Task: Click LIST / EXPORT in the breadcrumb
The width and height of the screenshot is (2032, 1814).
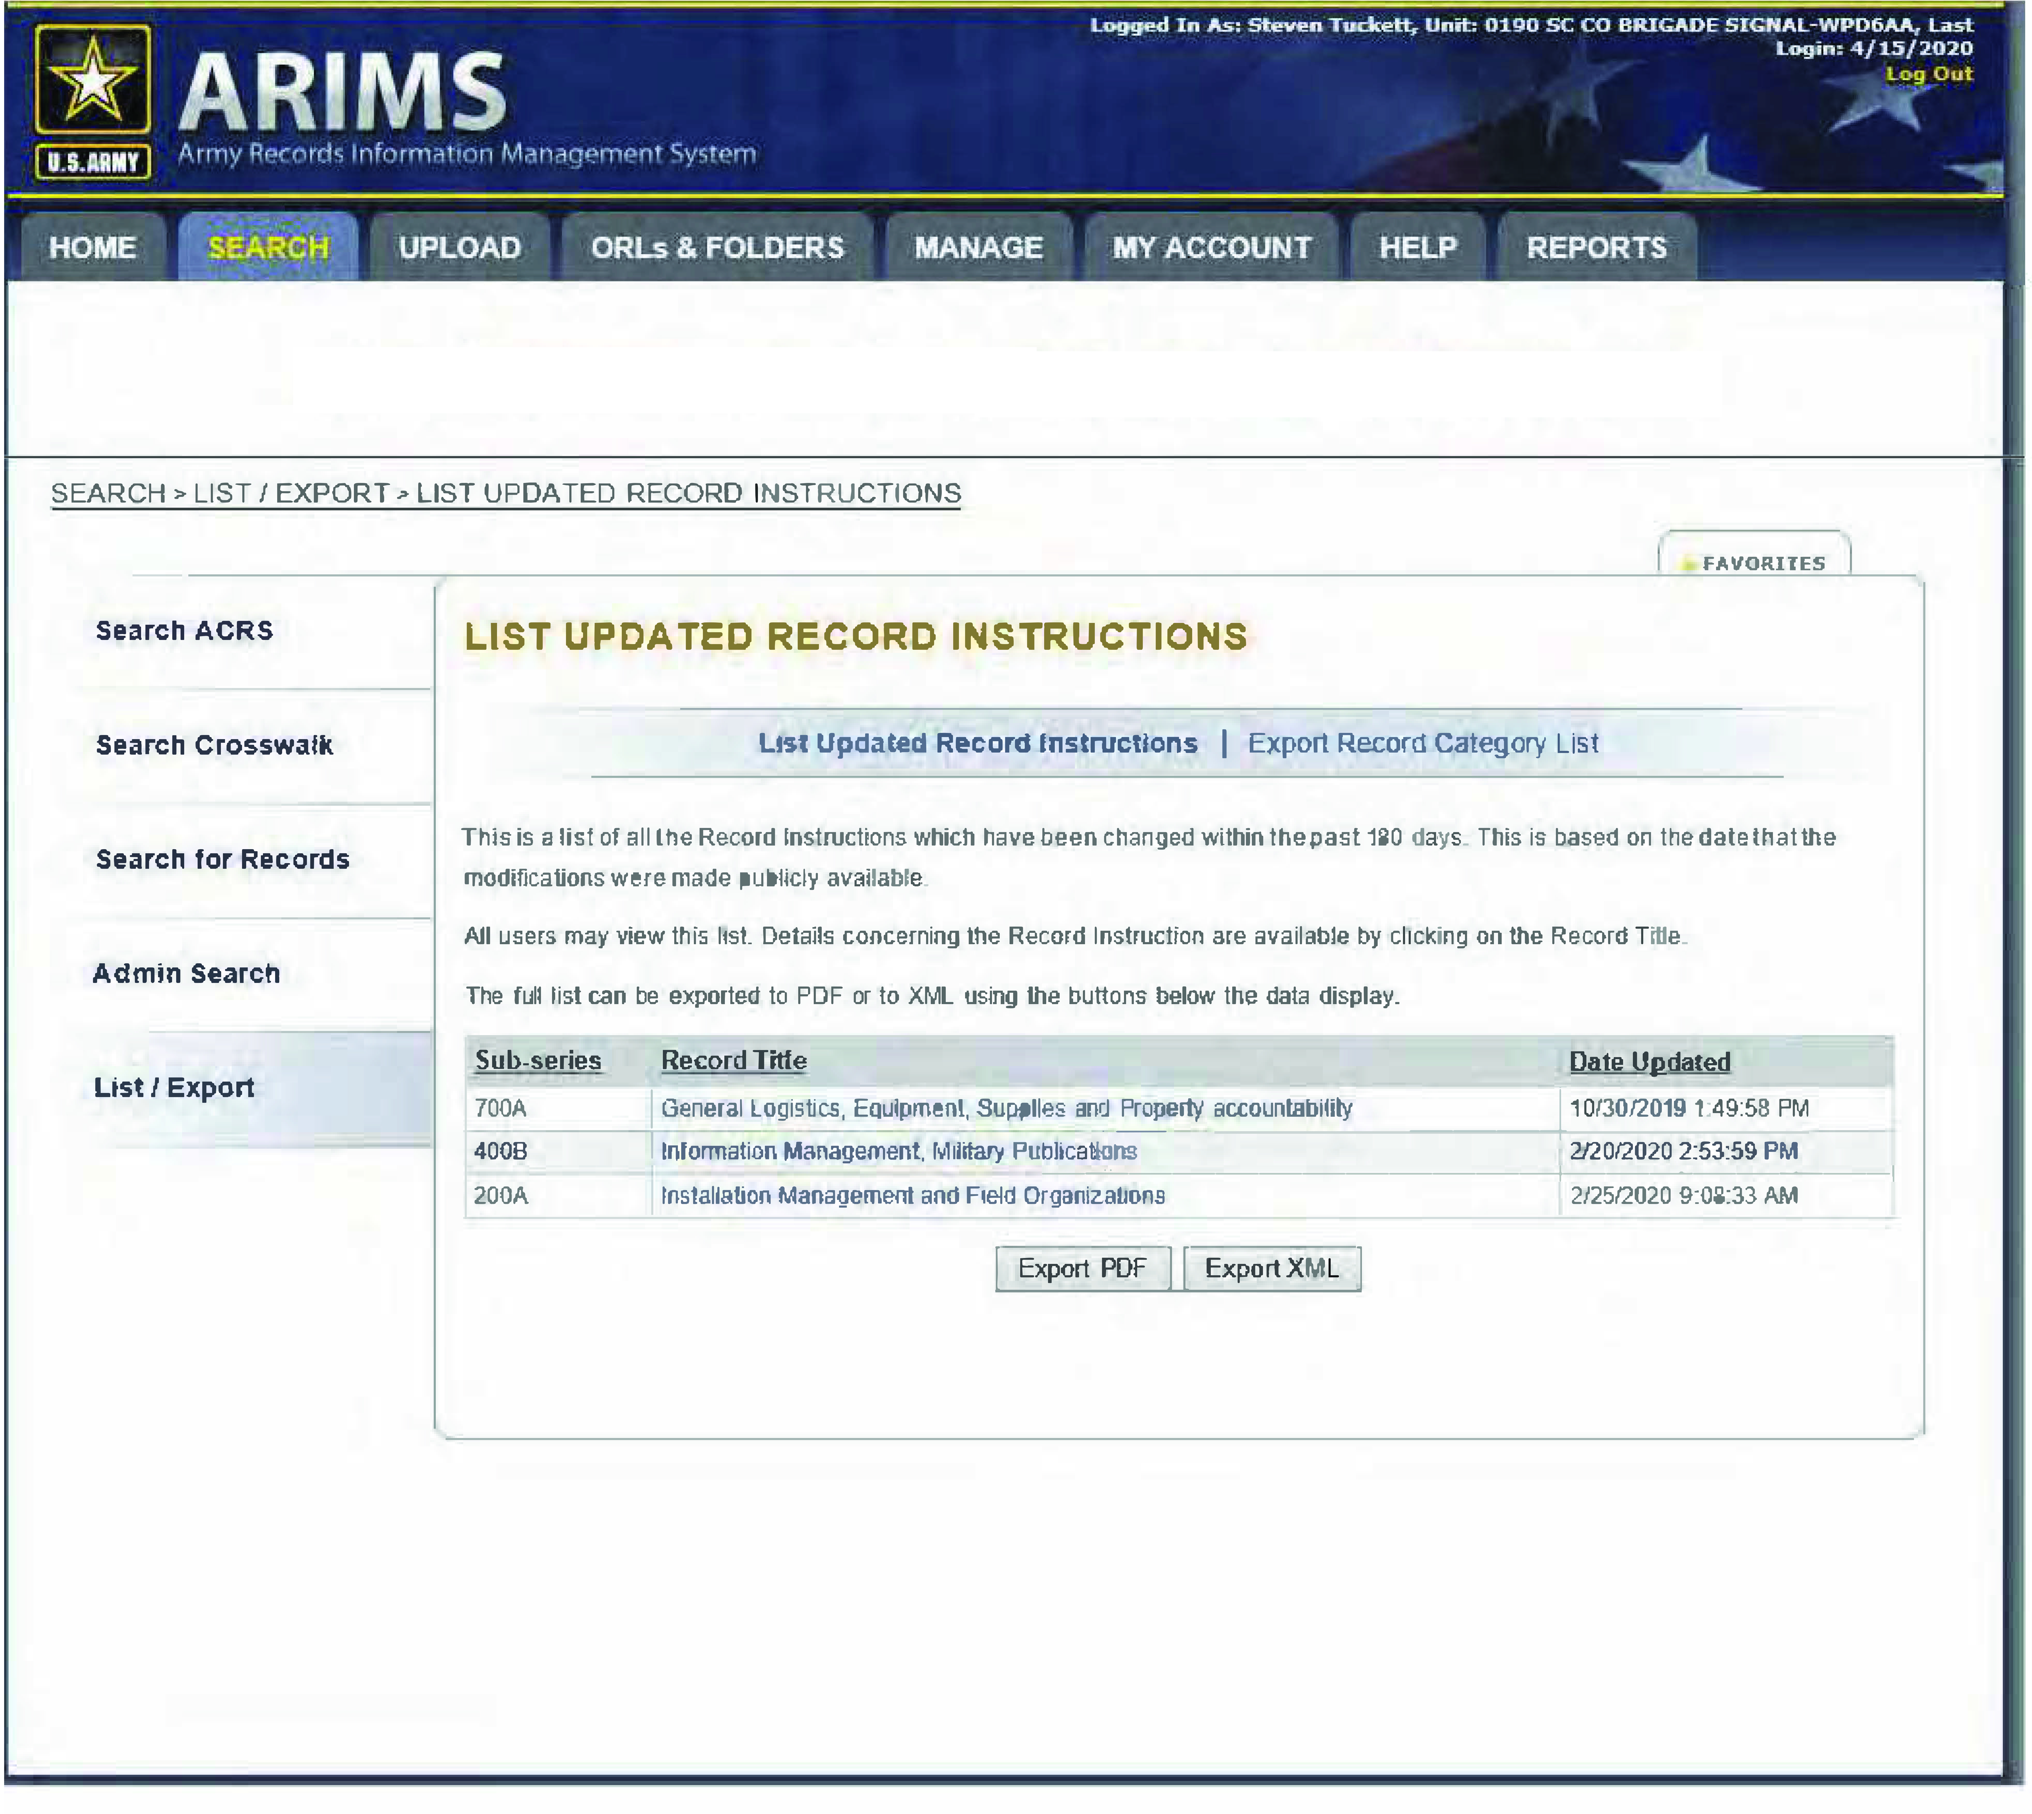Action: point(291,493)
